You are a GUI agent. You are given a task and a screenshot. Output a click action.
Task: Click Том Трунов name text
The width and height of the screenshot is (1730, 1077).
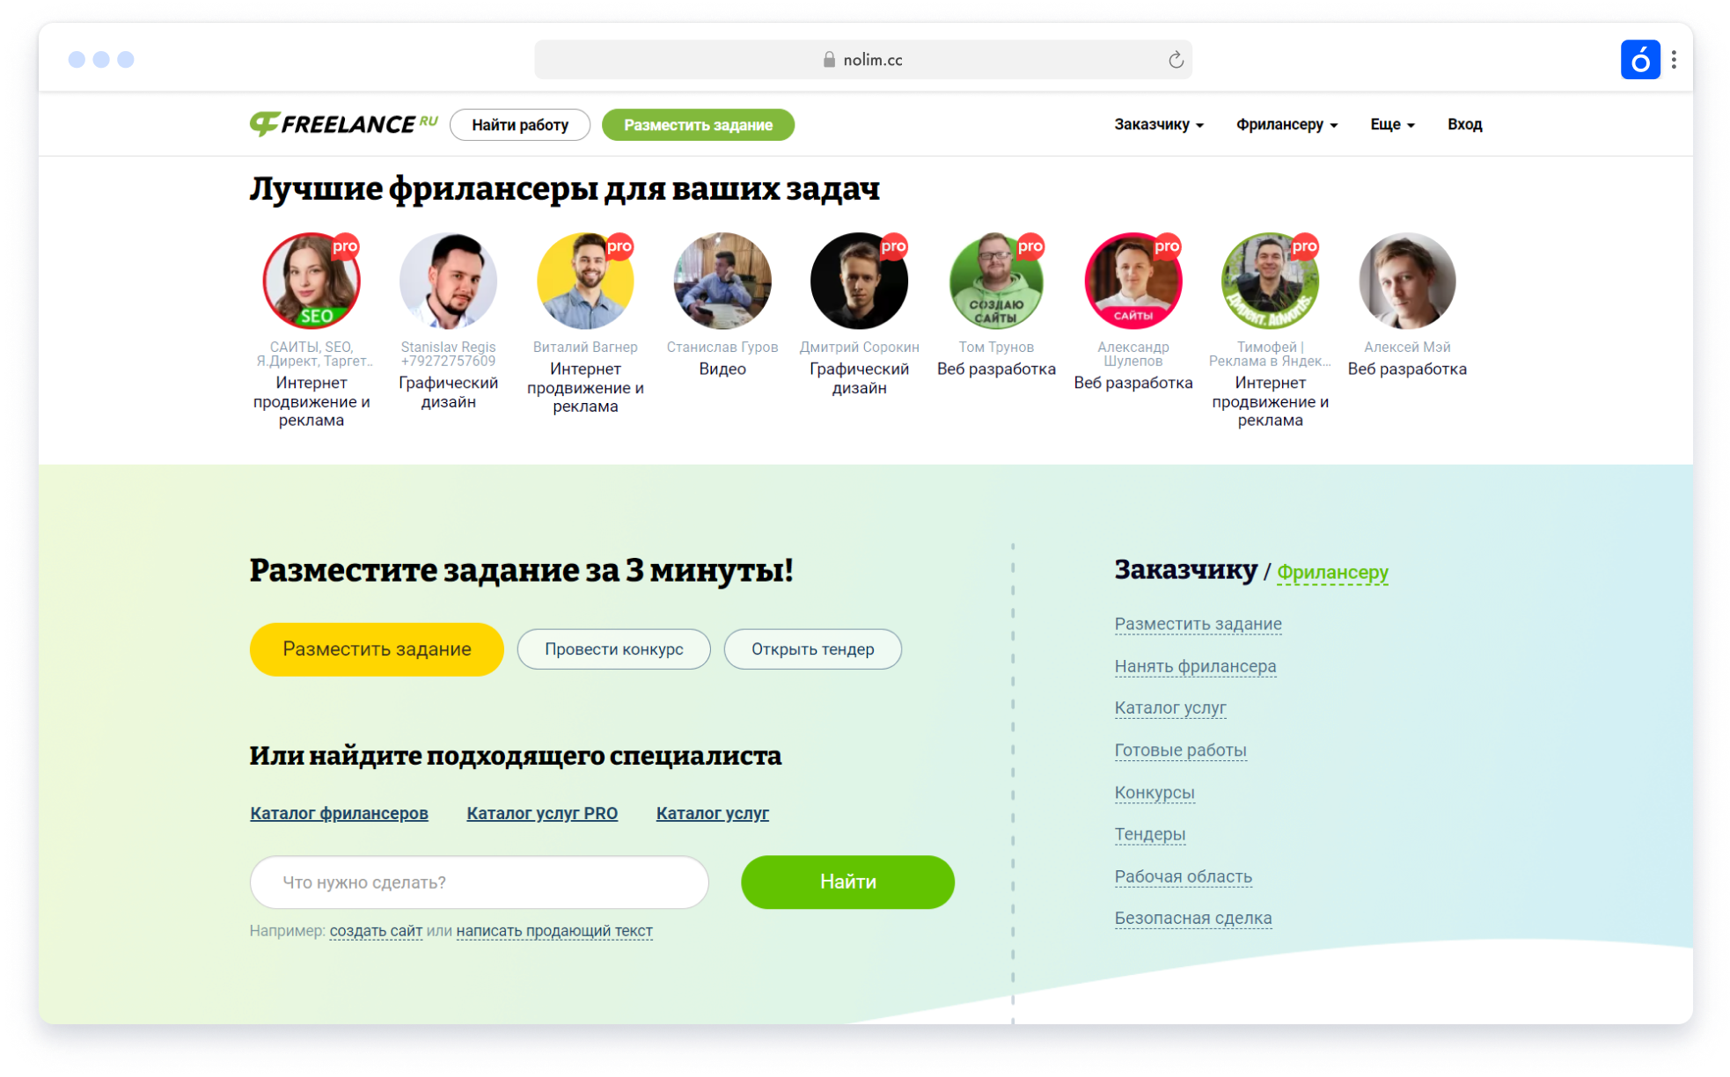[996, 347]
